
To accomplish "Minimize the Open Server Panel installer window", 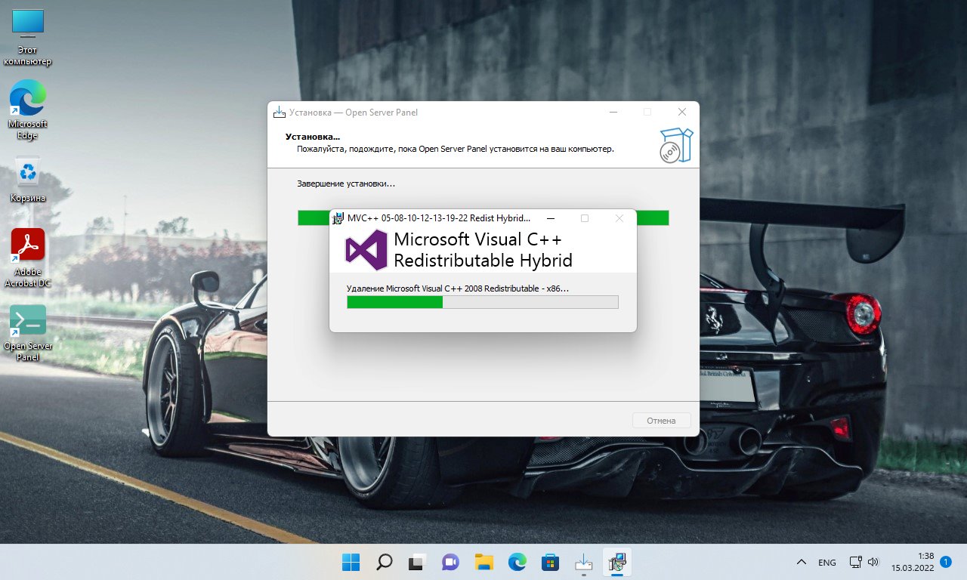I will (x=613, y=113).
